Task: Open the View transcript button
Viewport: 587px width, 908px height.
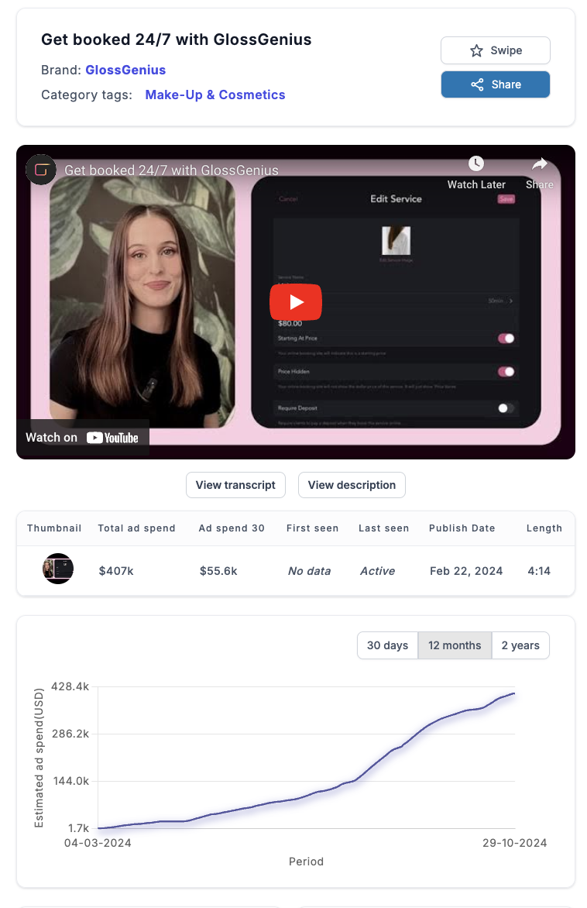Action: (x=235, y=485)
